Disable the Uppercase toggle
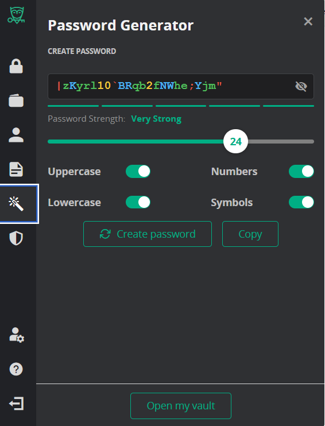325x426 pixels. pos(138,172)
